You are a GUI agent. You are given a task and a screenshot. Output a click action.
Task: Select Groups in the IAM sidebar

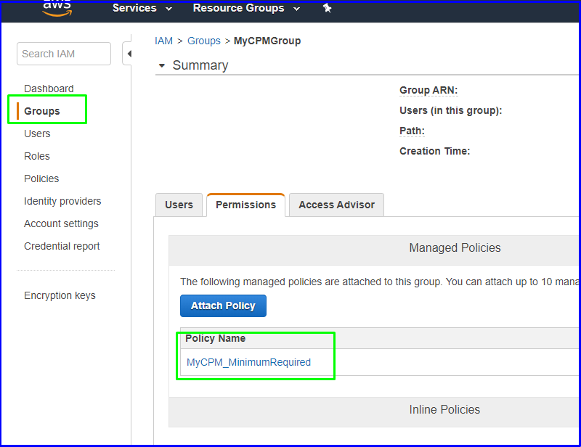(42, 111)
